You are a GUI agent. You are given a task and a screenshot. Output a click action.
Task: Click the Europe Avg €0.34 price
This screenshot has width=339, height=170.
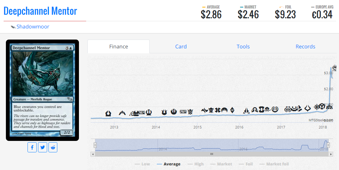(322, 14)
